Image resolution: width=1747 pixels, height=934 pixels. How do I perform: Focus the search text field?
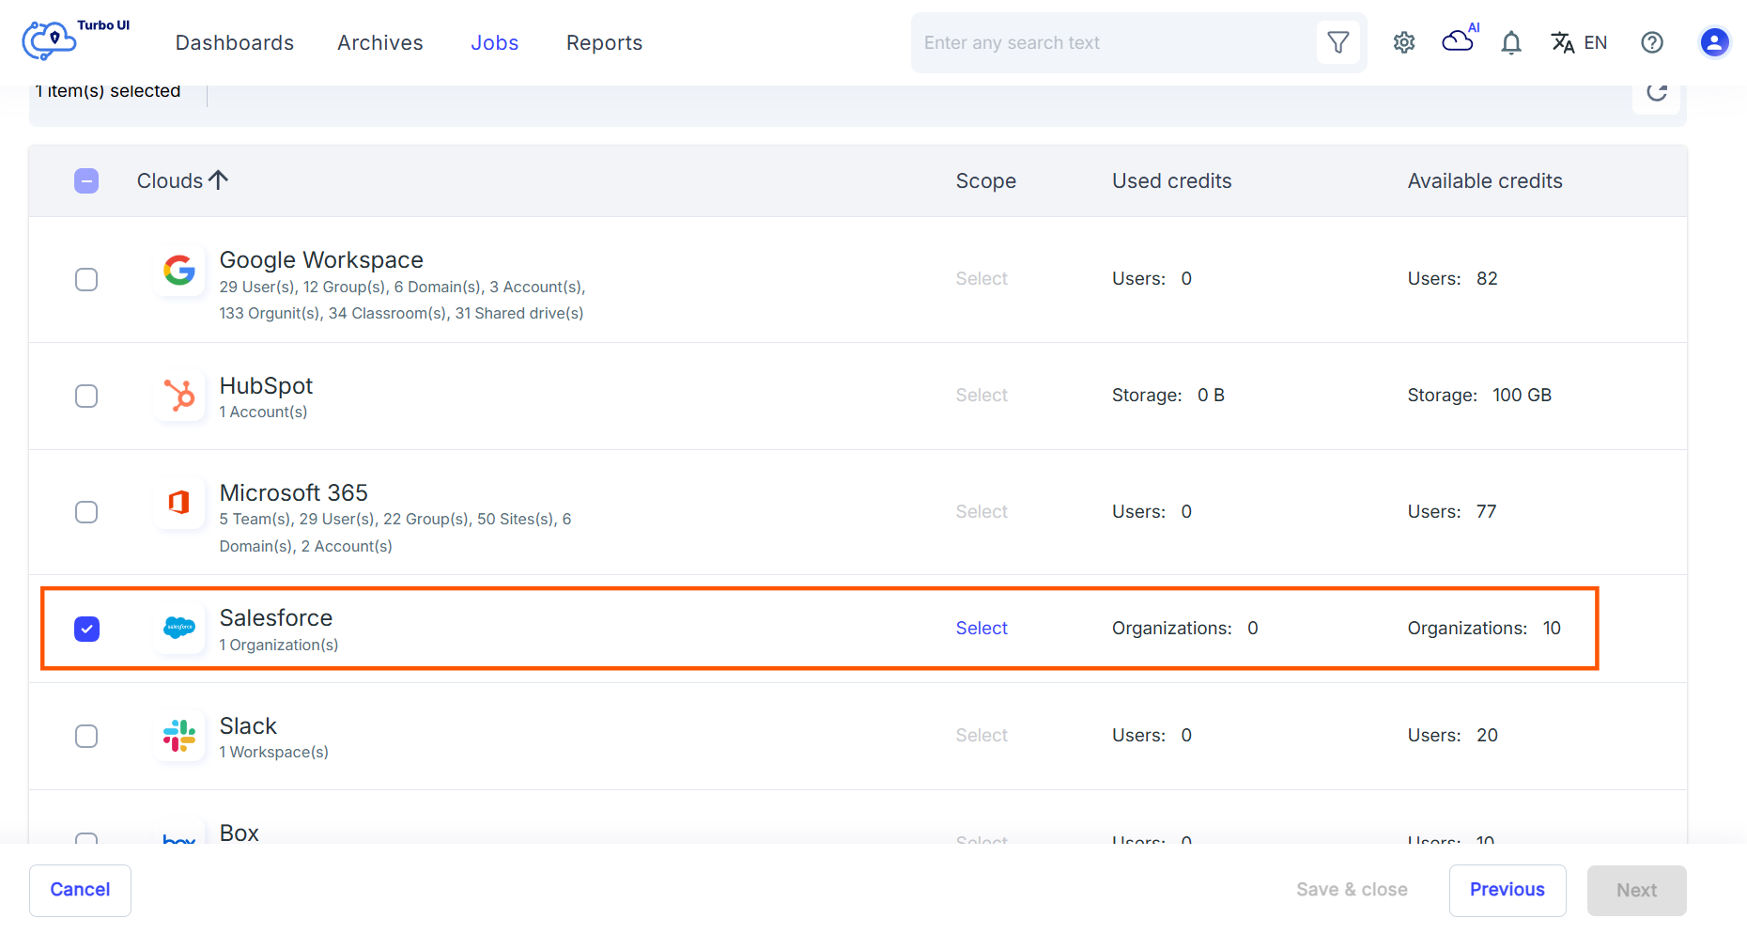1113,42
